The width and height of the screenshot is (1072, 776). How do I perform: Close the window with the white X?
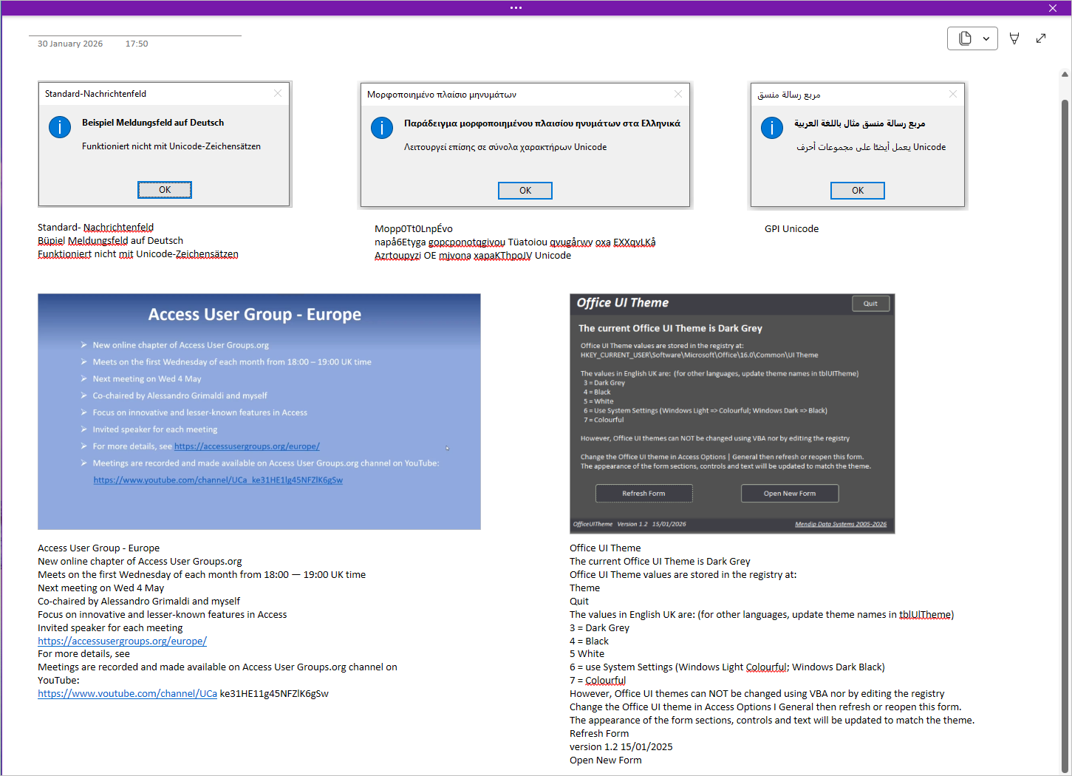1053,8
